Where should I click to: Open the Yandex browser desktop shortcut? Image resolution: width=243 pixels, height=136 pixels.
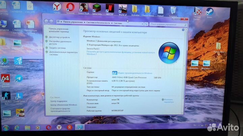point(58,7)
